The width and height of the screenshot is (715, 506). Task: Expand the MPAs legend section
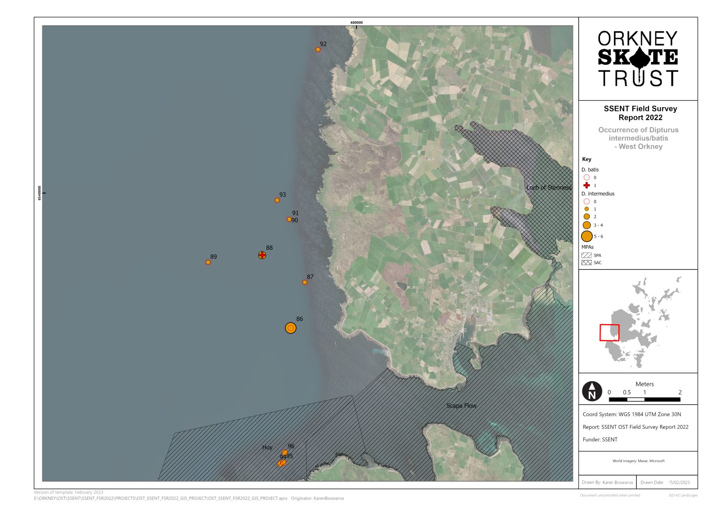coord(588,247)
